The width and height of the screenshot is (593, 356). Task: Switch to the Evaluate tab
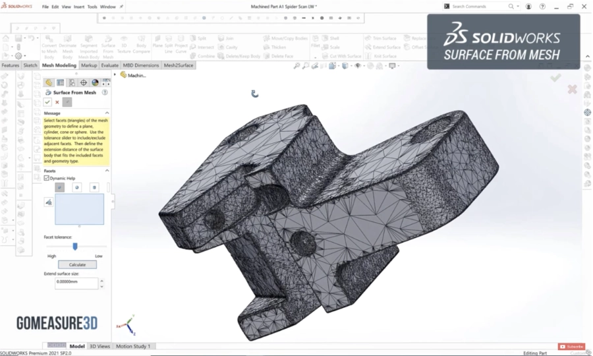coord(109,66)
